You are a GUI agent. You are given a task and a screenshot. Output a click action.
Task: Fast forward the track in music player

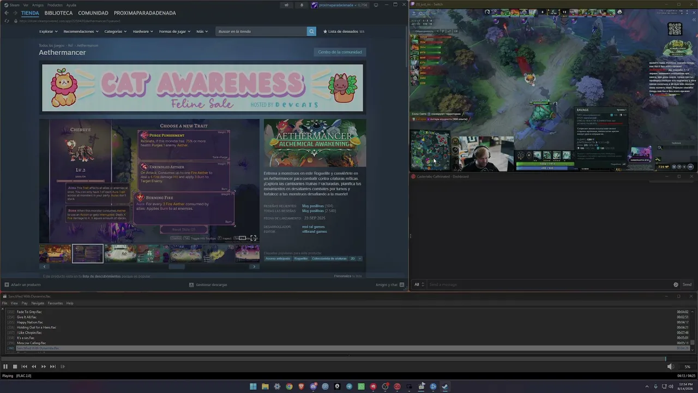[x=44, y=367]
